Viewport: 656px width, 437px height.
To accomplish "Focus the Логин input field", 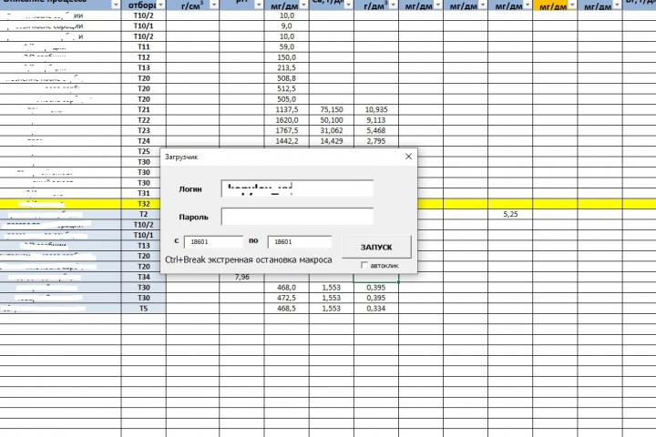I will 297,188.
